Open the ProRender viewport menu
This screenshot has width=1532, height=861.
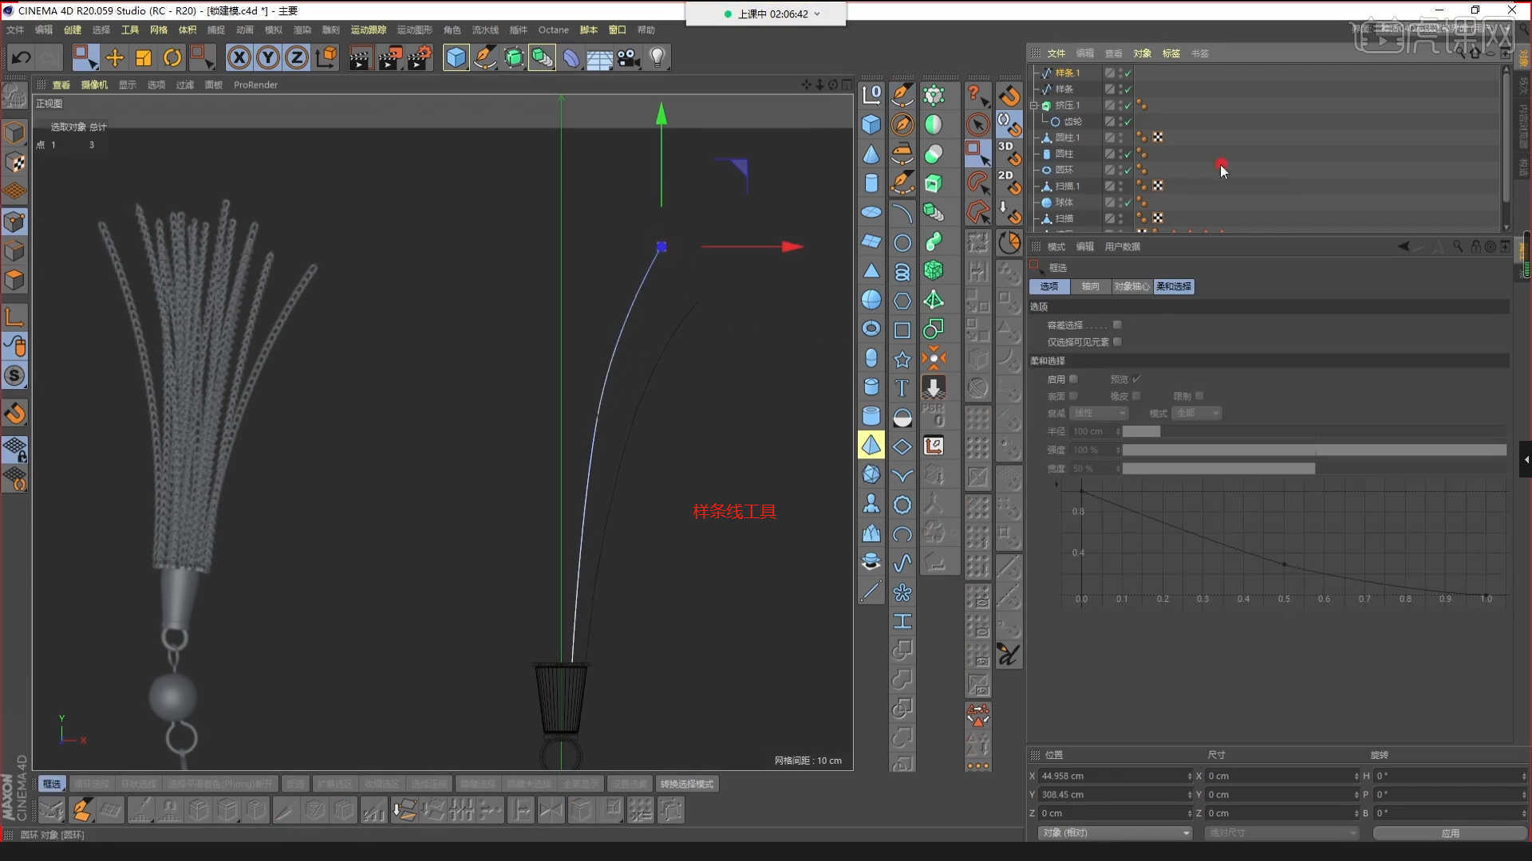click(256, 85)
